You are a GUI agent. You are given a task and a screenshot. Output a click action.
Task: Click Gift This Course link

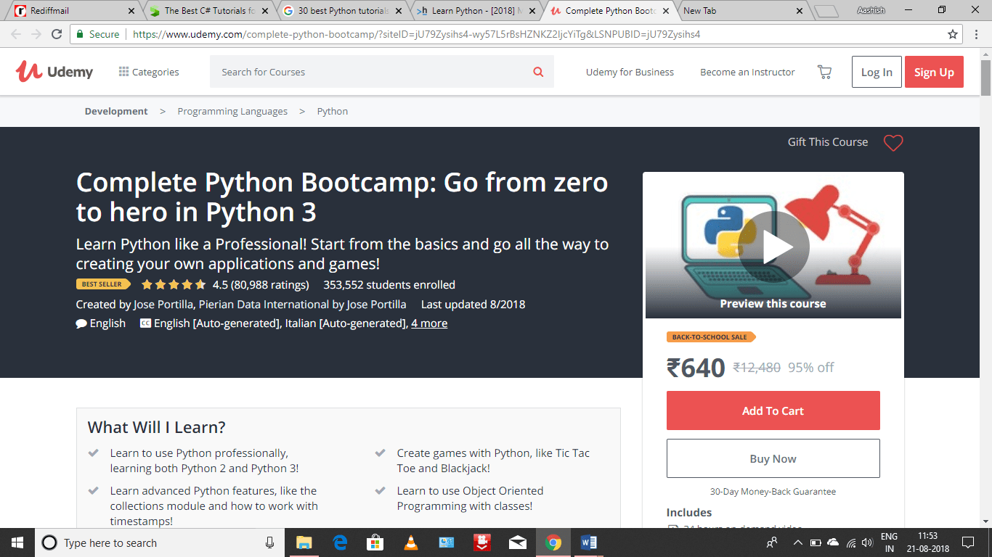pyautogui.click(x=828, y=142)
